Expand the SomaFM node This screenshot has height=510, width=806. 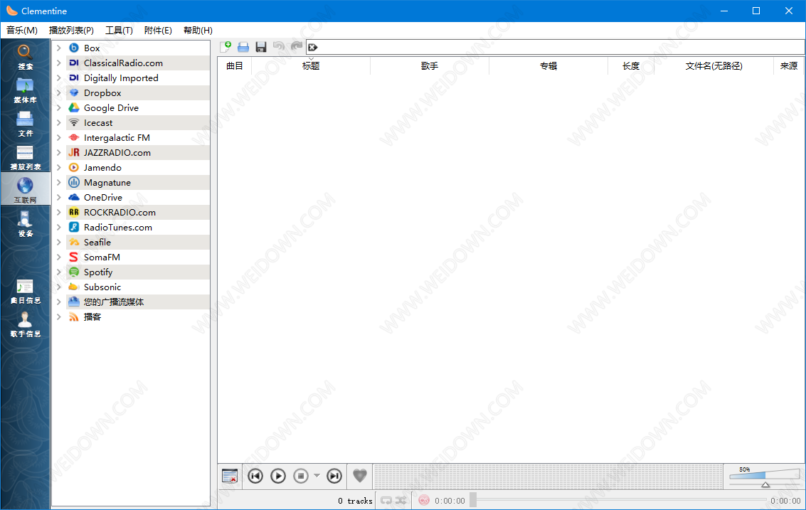point(58,257)
